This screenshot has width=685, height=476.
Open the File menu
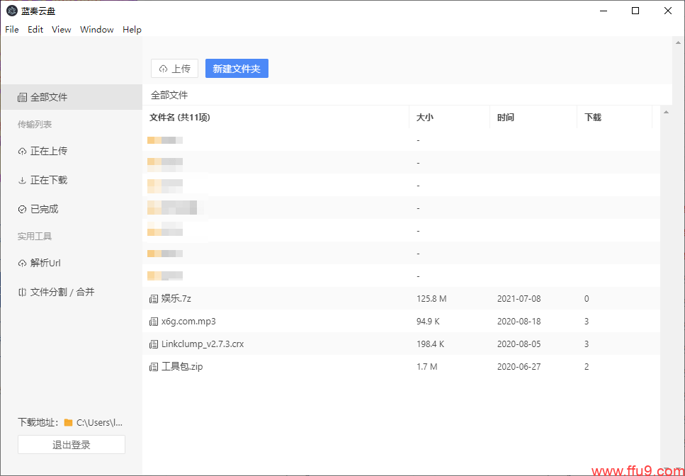tap(12, 30)
